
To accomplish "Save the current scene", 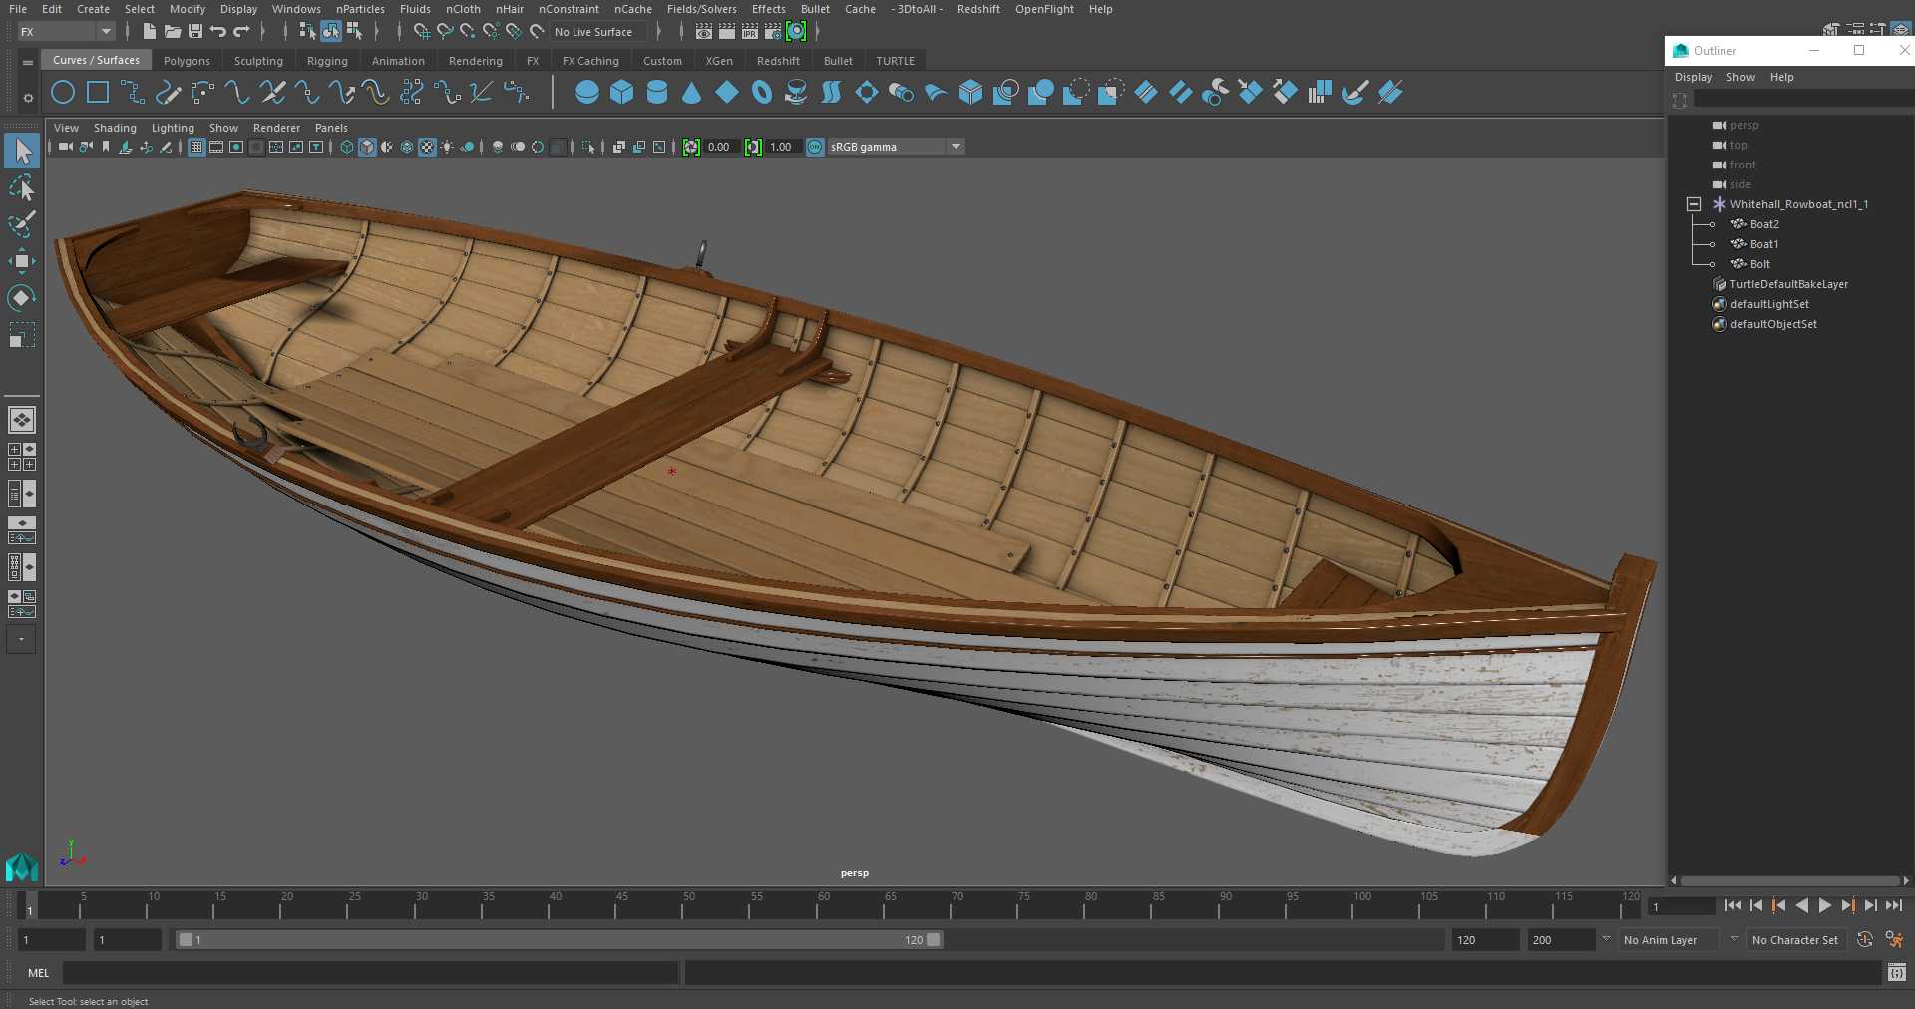I will pyautogui.click(x=195, y=32).
